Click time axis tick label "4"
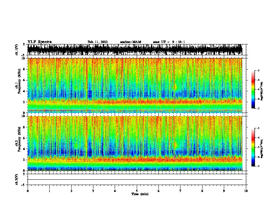 (x=115, y=191)
